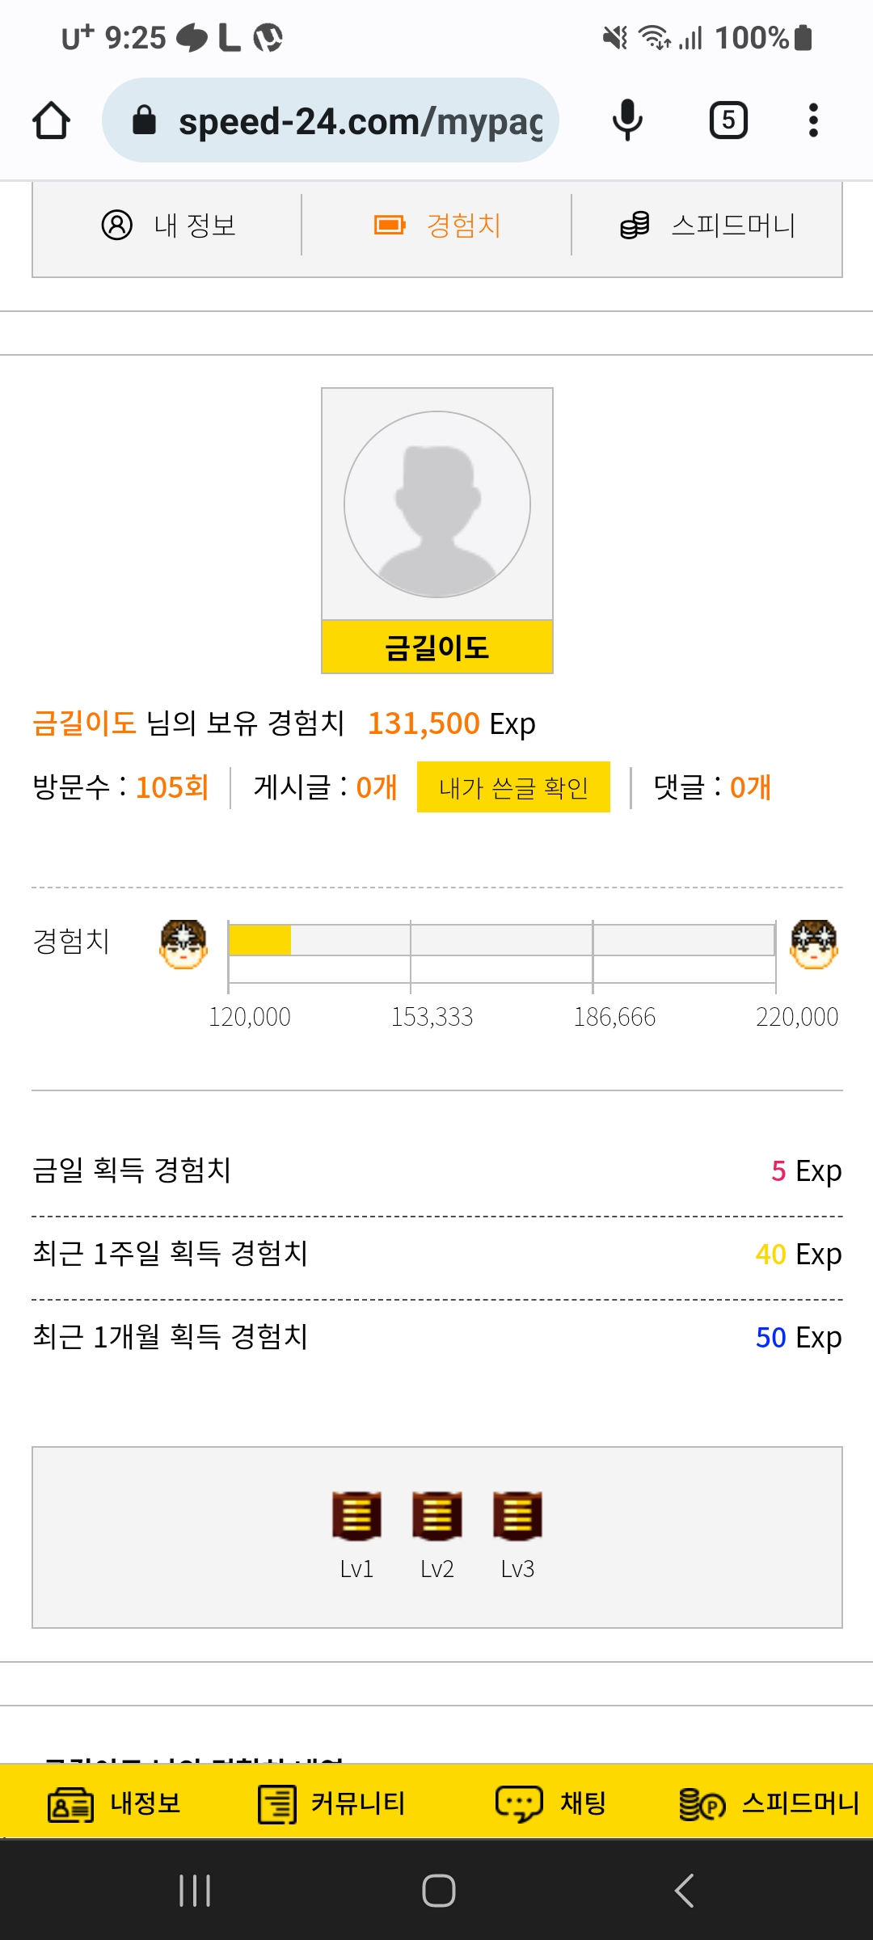Tap the browser home icon
Screen dimensions: 873x1940
click(51, 120)
